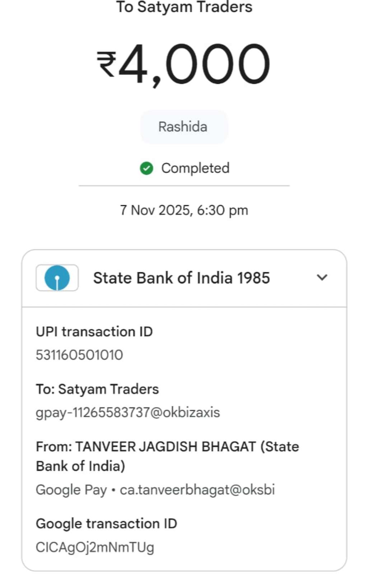The height and width of the screenshot is (574, 369).
Task: Tap the 7 Nov 2025 date and time
Action: tap(184, 210)
